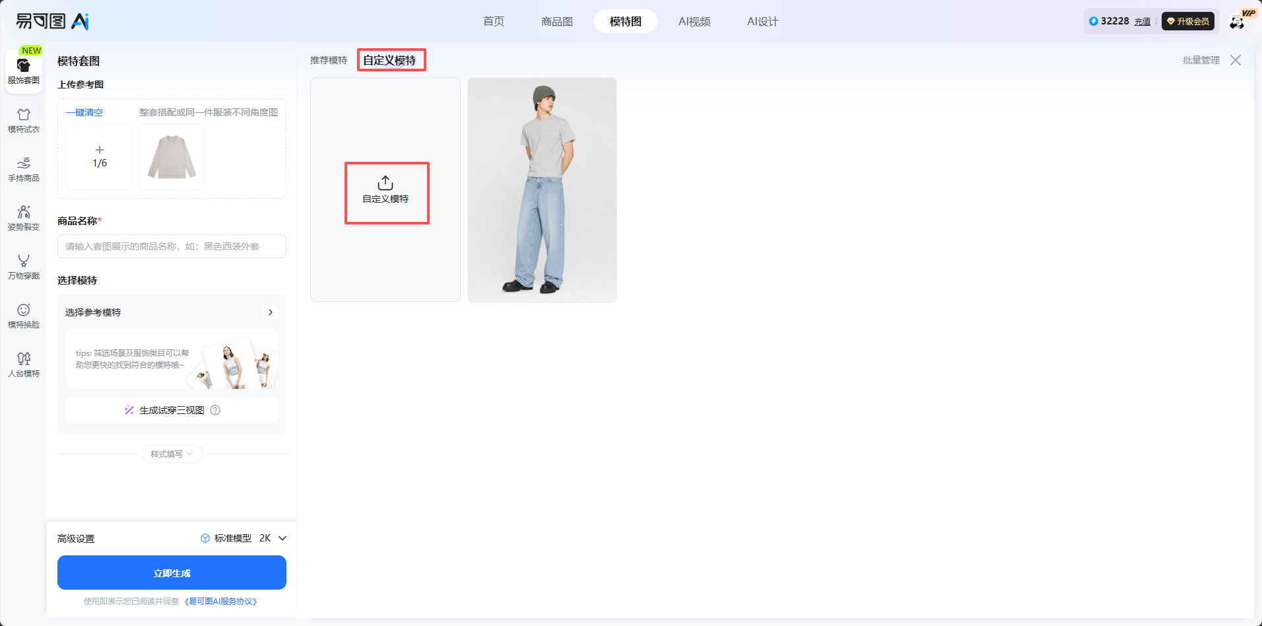Open the 易可图AI服务协议 link

tap(221, 602)
